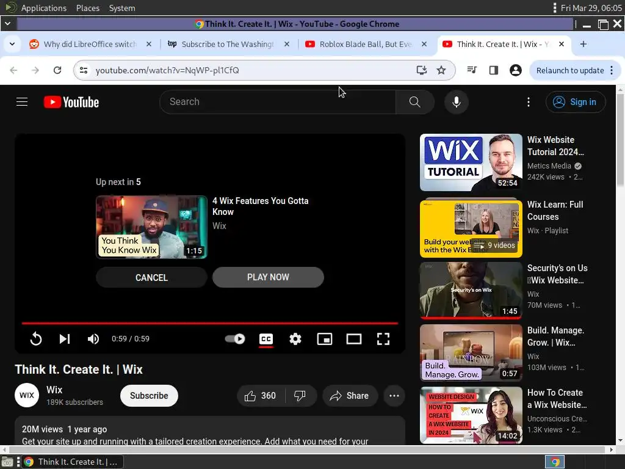The height and width of the screenshot is (469, 625).
Task: Switch to Subscribe to The Washington tab
Action: (228, 44)
